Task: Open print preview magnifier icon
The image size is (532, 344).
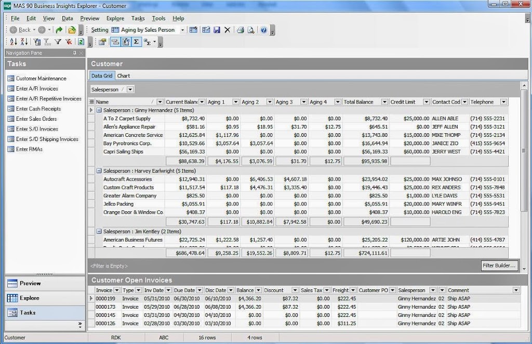Action: tap(251, 30)
